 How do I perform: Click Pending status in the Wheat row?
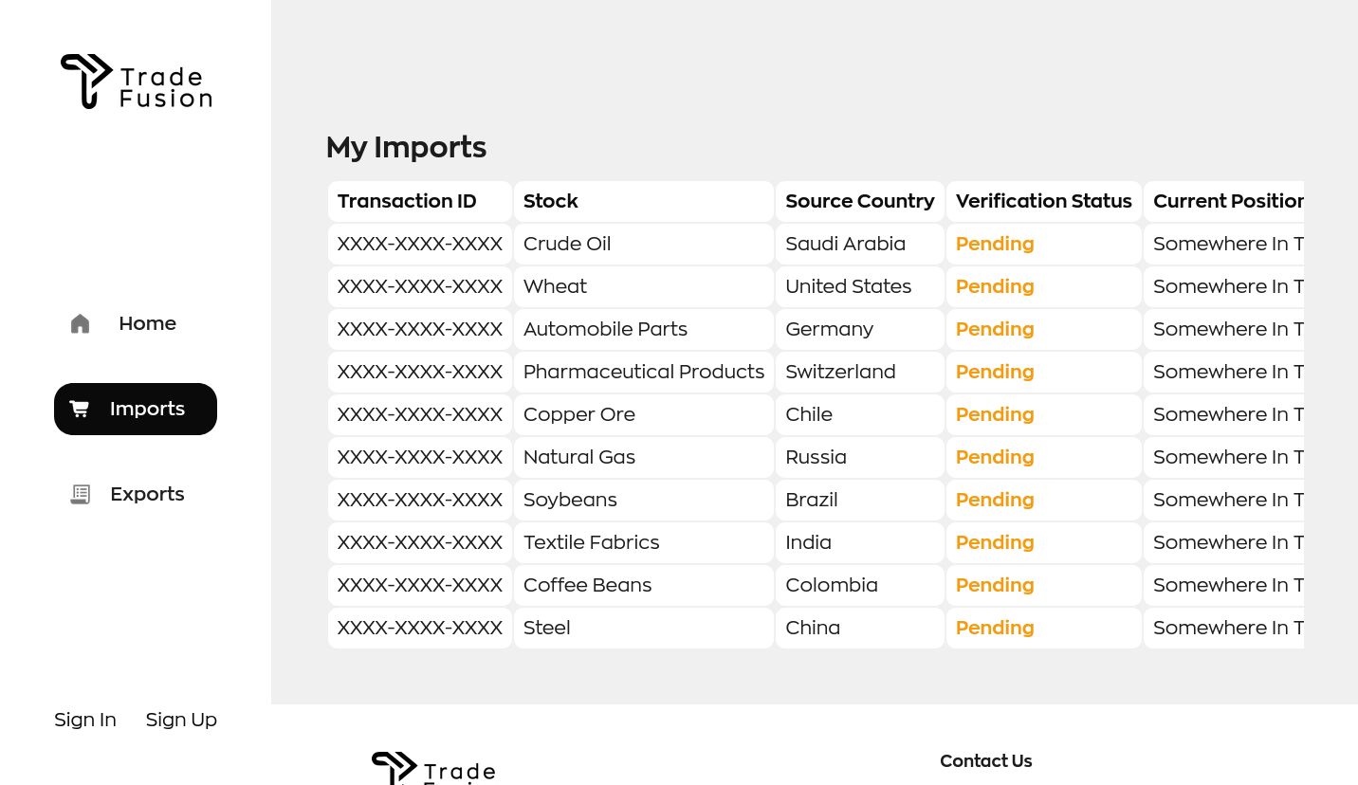pos(995,286)
